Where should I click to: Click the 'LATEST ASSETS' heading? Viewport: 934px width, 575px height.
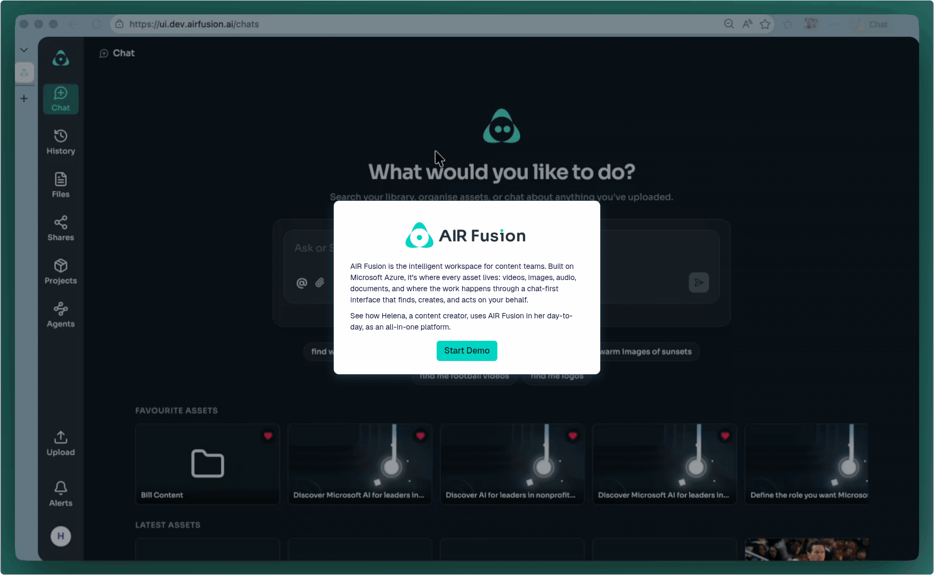point(168,525)
